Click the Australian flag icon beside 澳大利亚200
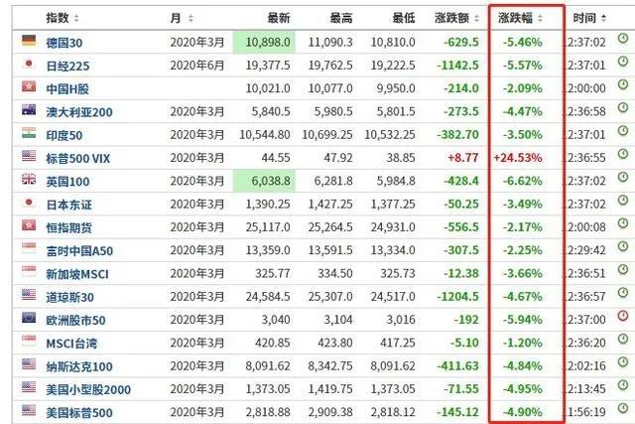The width and height of the screenshot is (635, 424). 29,109
